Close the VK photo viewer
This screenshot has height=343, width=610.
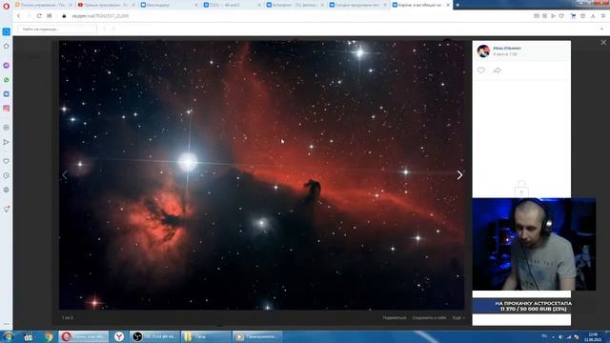[603, 42]
